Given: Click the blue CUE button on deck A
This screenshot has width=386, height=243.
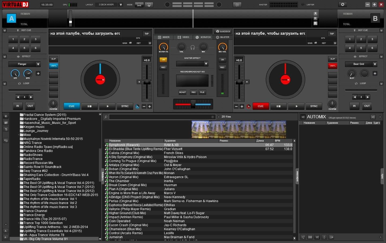Looking at the screenshot, I should pyautogui.click(x=72, y=106).
